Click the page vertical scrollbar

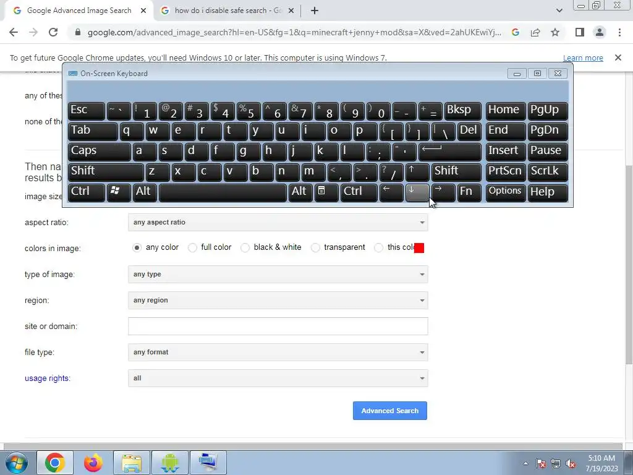(629, 265)
